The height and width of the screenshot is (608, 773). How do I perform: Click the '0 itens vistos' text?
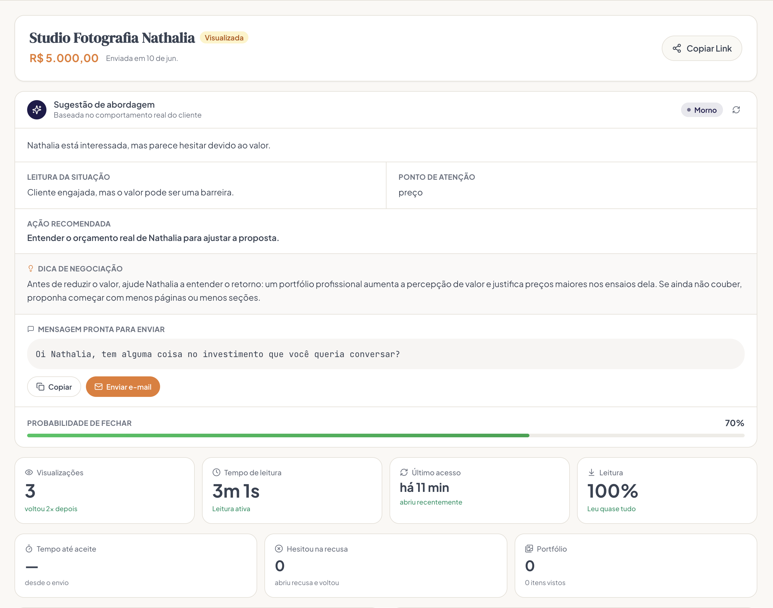pos(545,583)
